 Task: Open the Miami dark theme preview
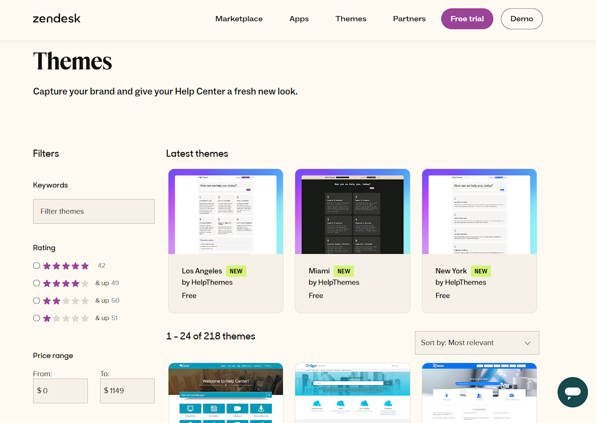352,212
